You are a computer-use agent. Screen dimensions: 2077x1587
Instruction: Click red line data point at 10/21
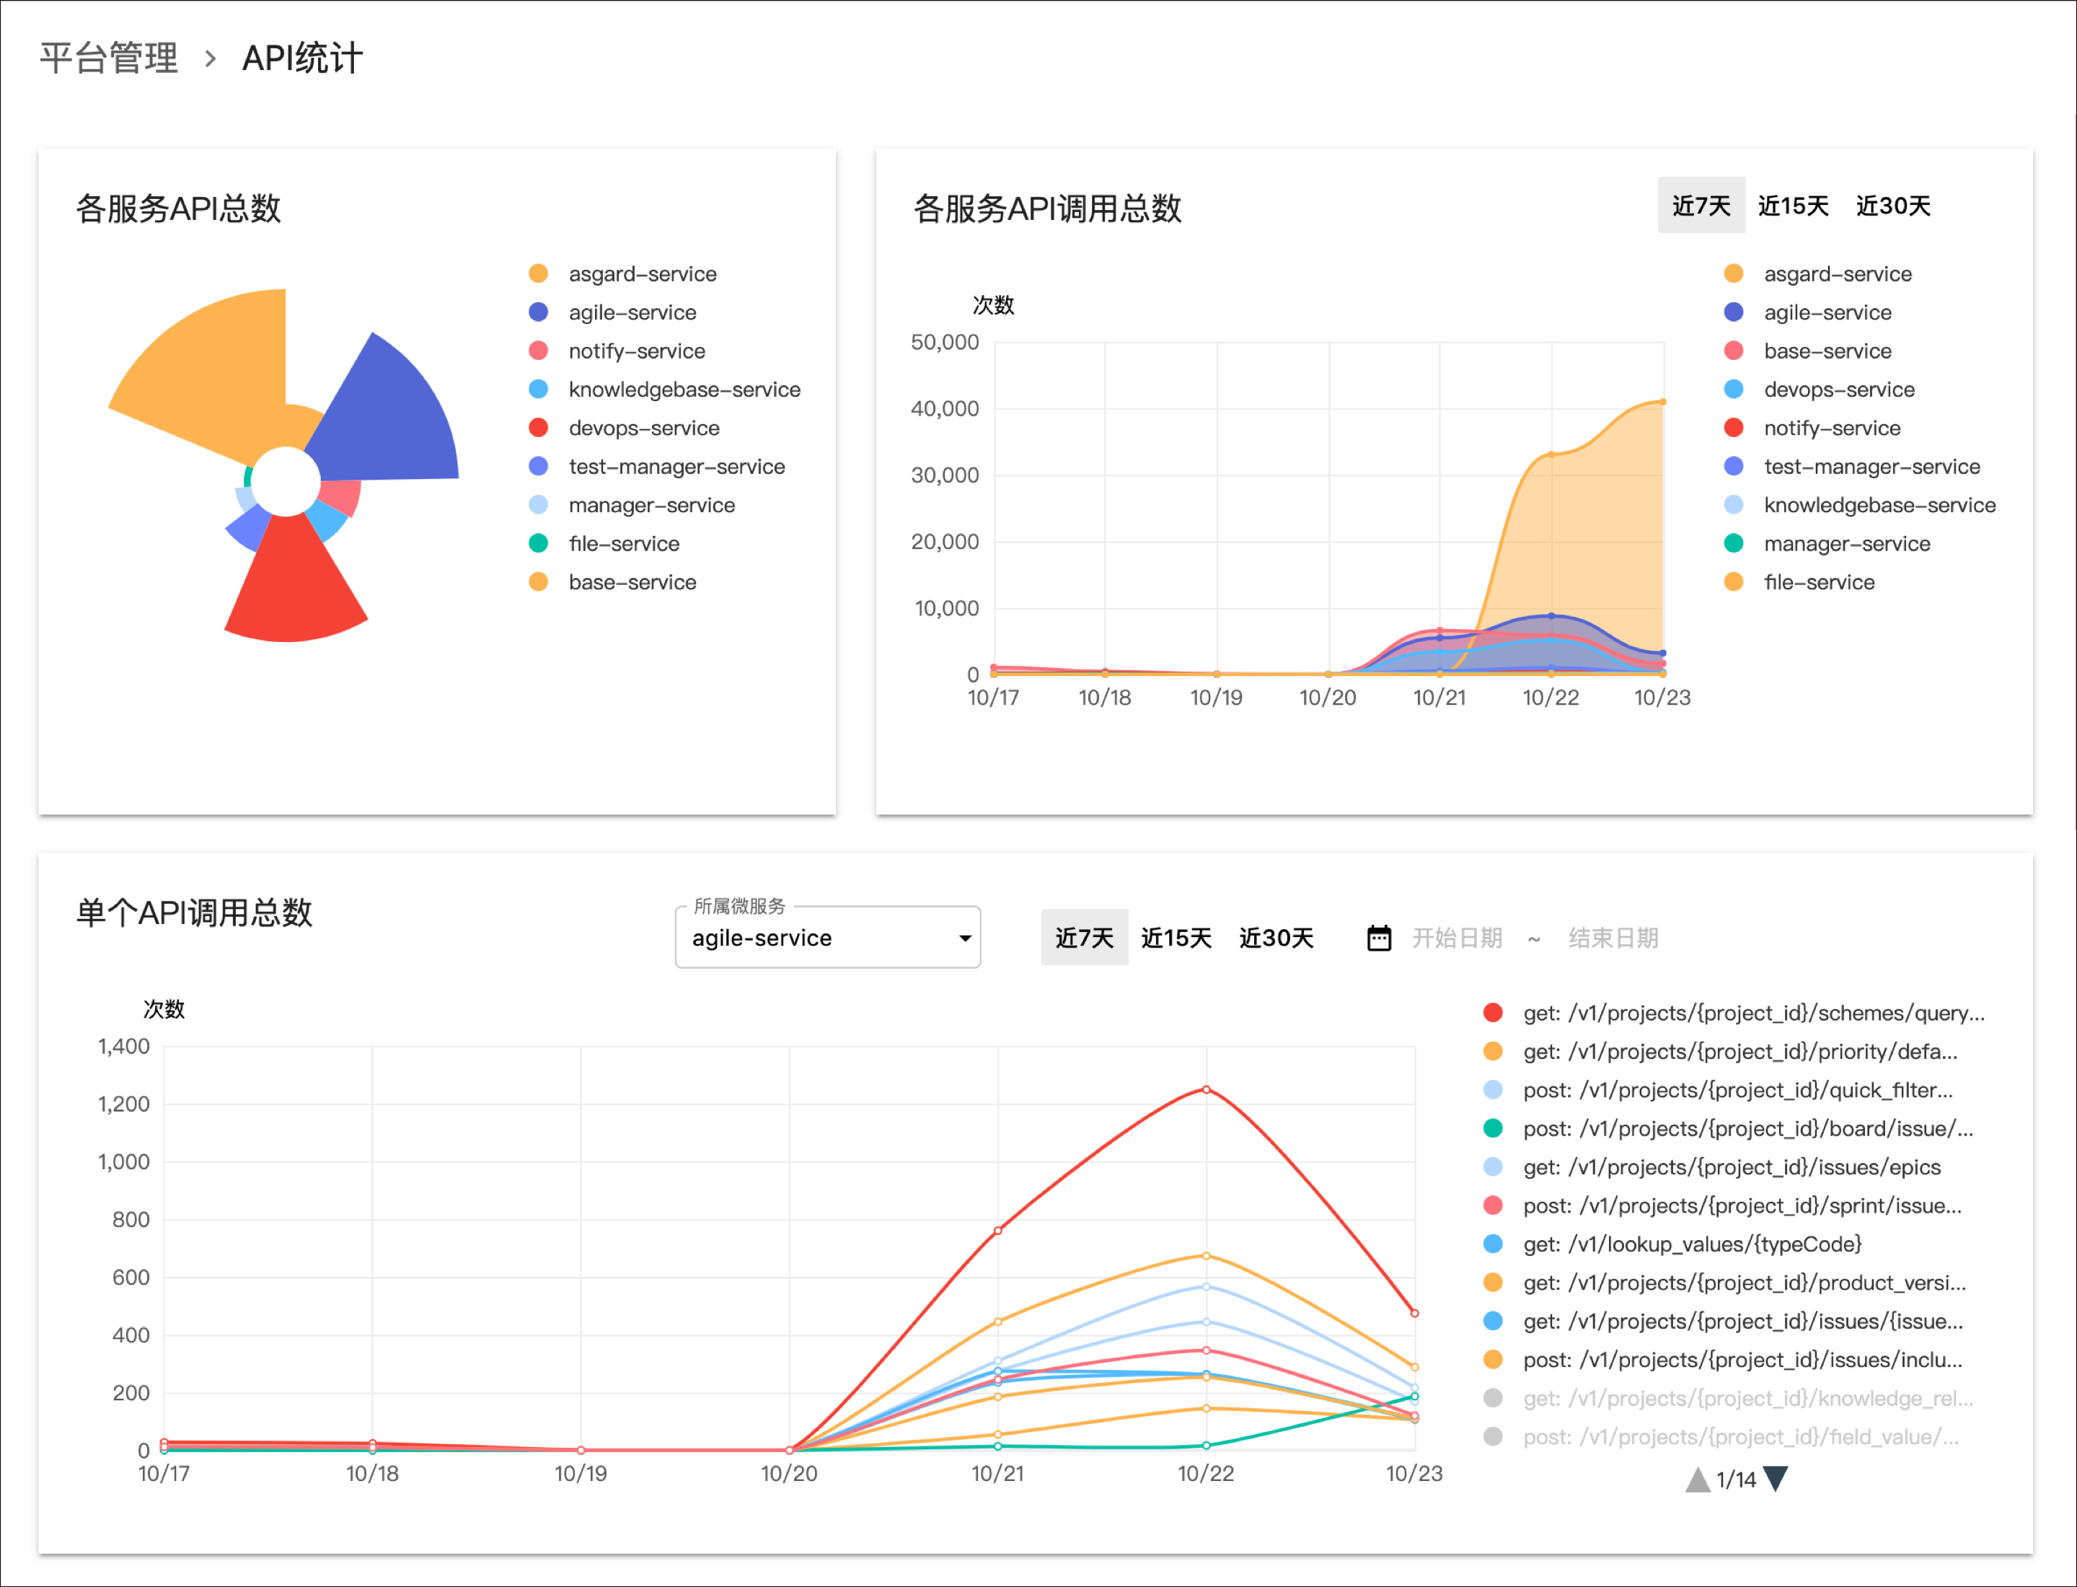[998, 1230]
